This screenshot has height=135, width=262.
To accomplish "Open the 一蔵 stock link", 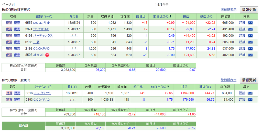I will point(36,42).
